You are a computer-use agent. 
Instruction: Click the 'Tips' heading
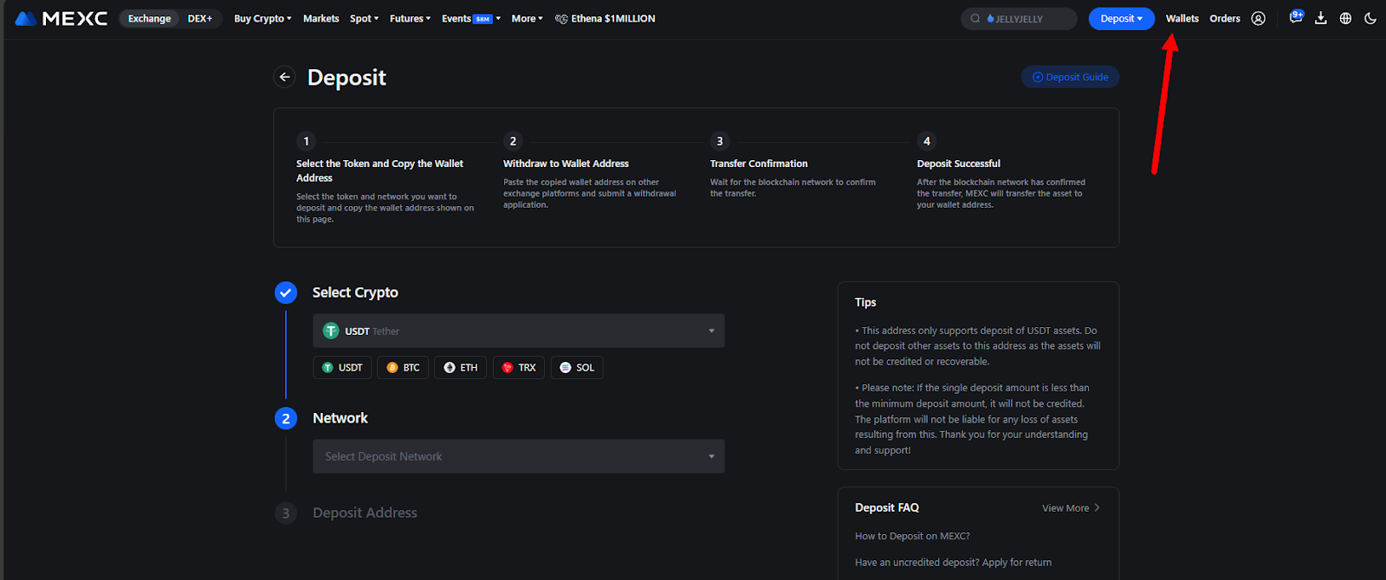(x=865, y=302)
